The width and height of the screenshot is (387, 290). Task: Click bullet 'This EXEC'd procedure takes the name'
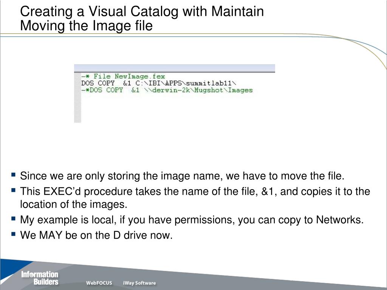point(195,191)
